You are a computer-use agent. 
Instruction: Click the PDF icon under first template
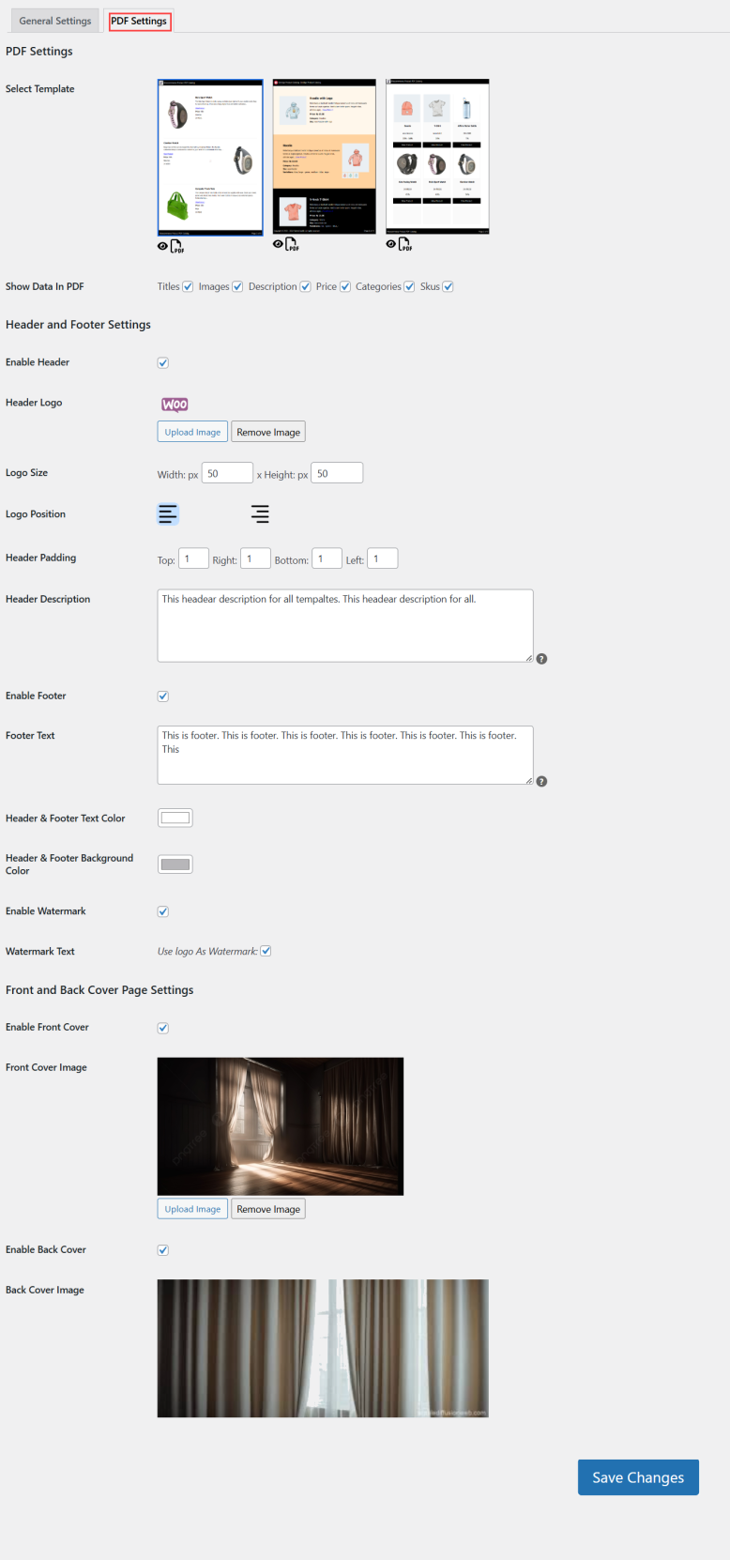(177, 246)
